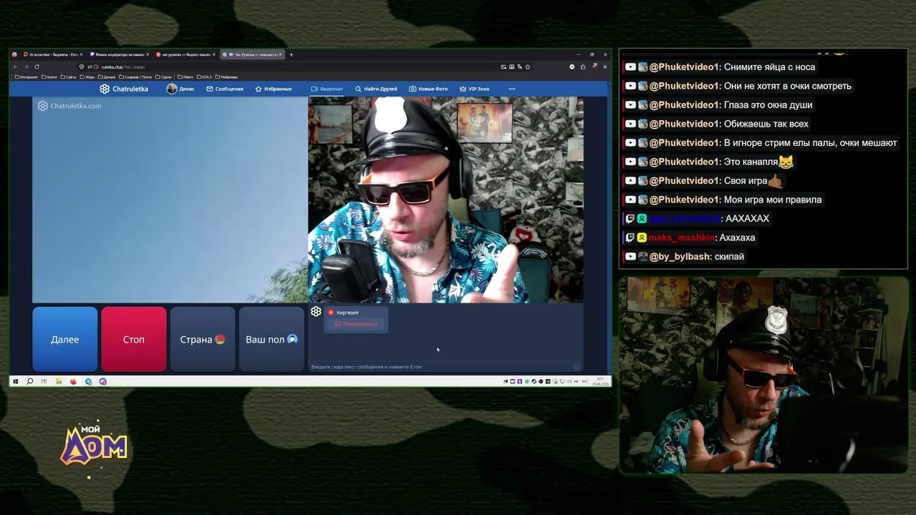Click the picture-in-picture icon in address bar

(x=505, y=67)
